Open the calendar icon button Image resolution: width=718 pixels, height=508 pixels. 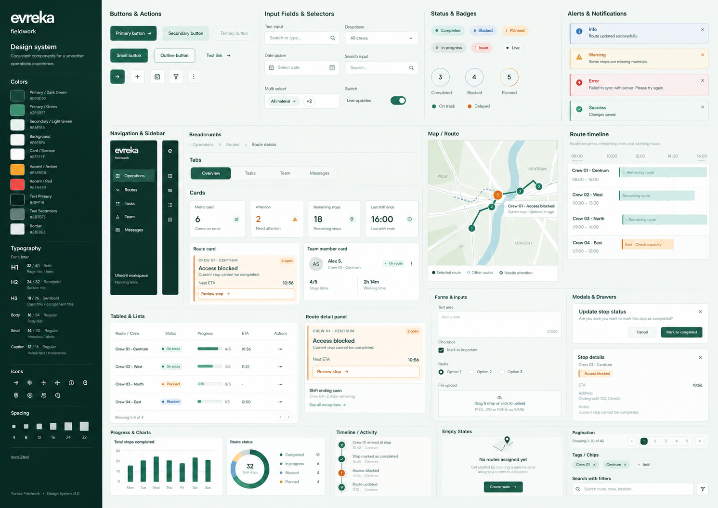pyautogui.click(x=157, y=77)
